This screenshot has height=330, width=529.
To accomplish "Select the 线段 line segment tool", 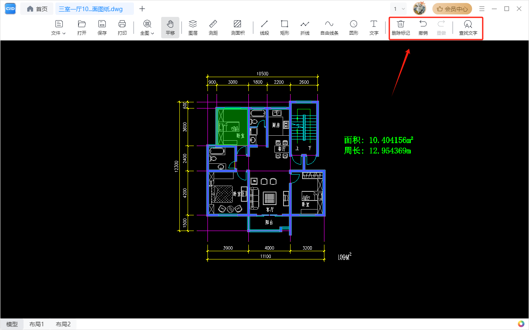I will click(264, 28).
